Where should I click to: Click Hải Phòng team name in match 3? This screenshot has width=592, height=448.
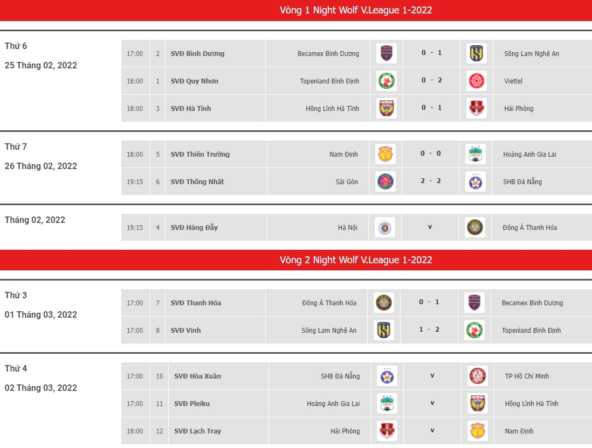[519, 109]
